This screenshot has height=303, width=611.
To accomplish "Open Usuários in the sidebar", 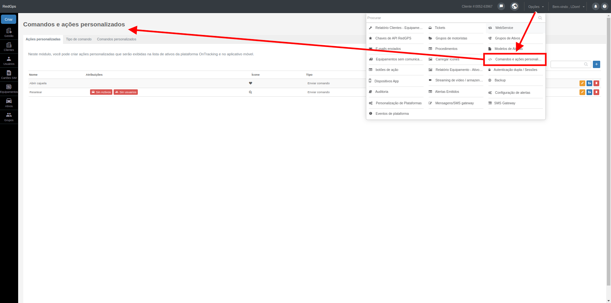I will pyautogui.click(x=9, y=61).
